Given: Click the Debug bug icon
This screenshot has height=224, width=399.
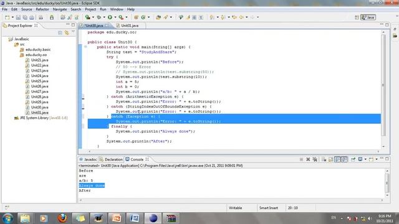Looking at the screenshot, I should [x=99, y=17].
